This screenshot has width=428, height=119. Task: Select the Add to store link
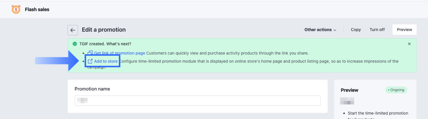tap(106, 61)
